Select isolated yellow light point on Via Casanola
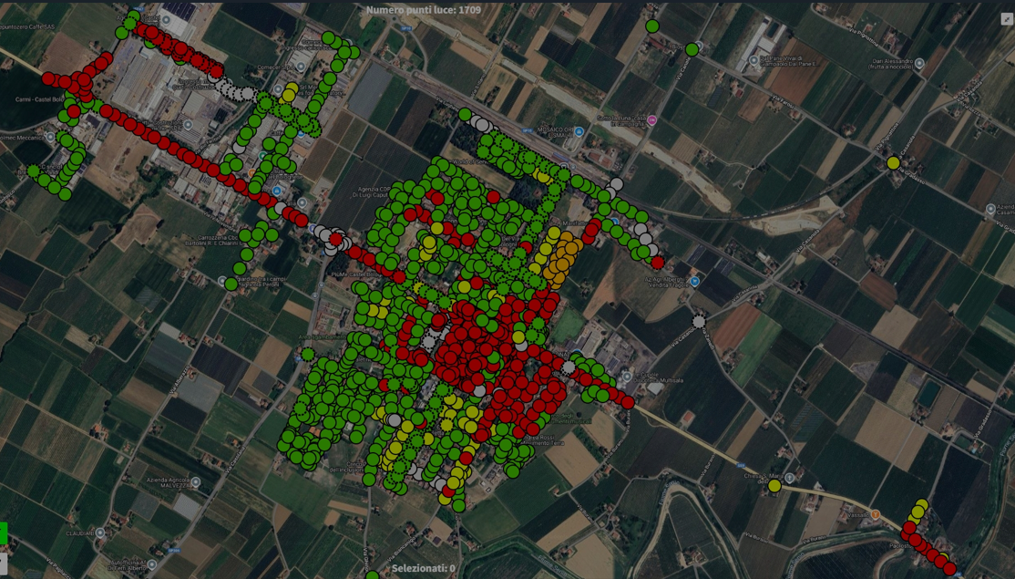This screenshot has width=1015, height=579. click(x=894, y=163)
